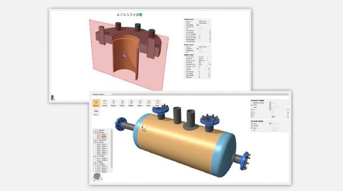Click the bottom value field in Geometrie Zylinder panel

pyautogui.click(x=274, y=117)
